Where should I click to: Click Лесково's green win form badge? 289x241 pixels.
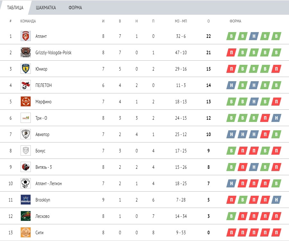click(x=231, y=216)
